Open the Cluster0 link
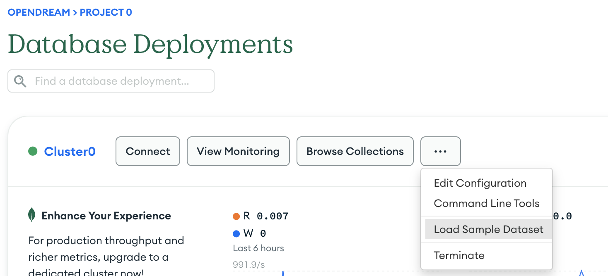 (x=70, y=152)
